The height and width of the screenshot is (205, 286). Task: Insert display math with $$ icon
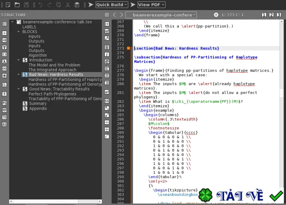pyautogui.click(x=107, y=101)
